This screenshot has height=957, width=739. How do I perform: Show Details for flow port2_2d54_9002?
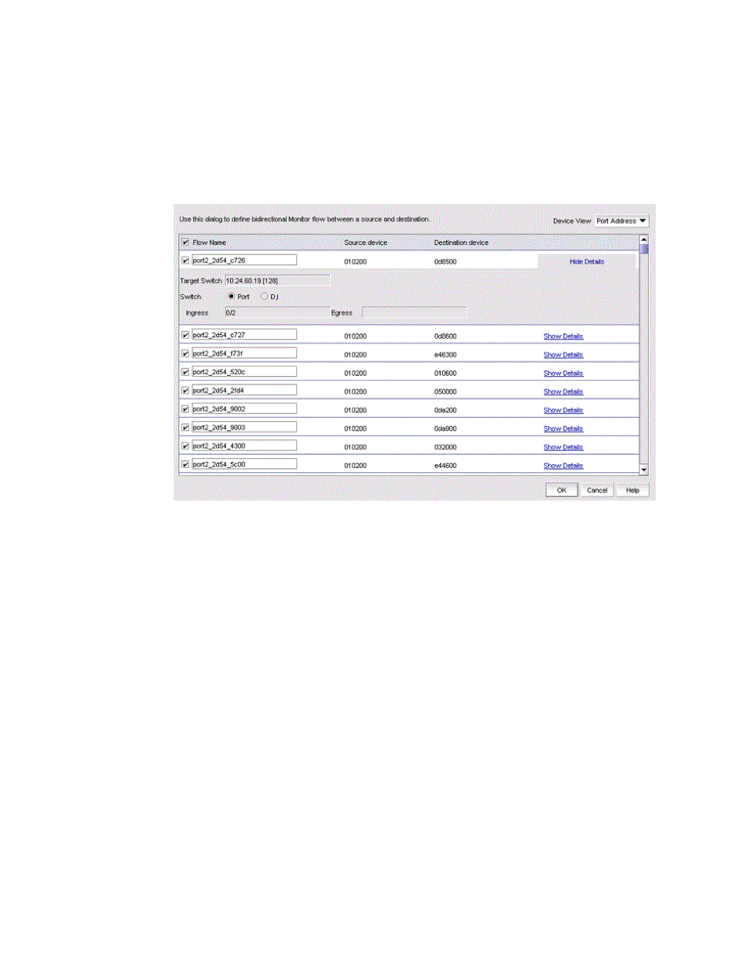coord(563,411)
